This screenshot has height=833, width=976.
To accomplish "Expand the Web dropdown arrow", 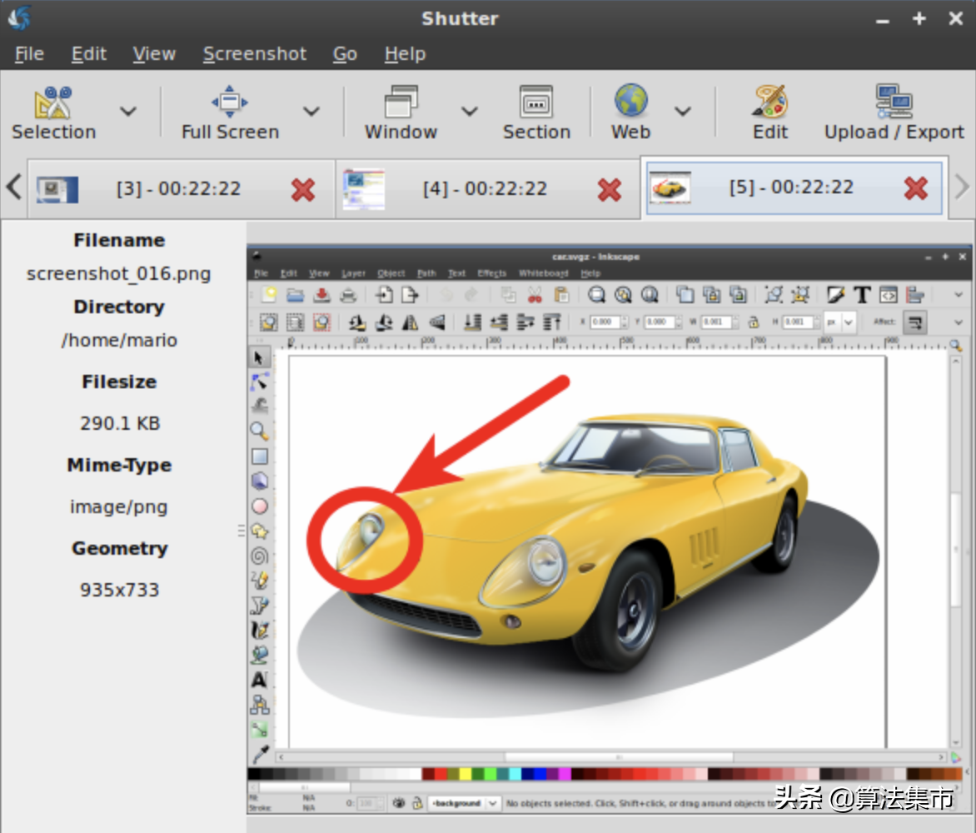I will [x=683, y=112].
